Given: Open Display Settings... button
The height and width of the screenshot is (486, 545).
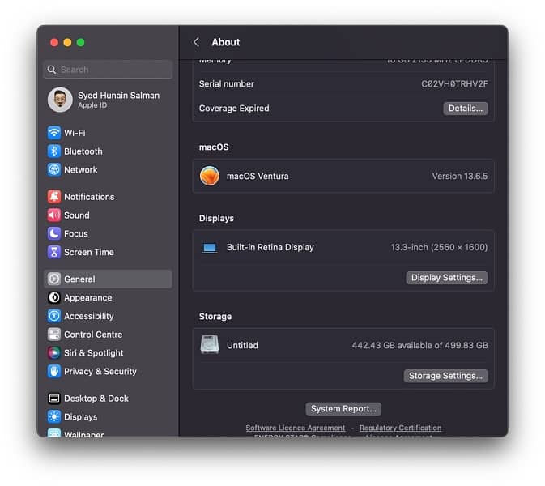Looking at the screenshot, I should pos(446,278).
